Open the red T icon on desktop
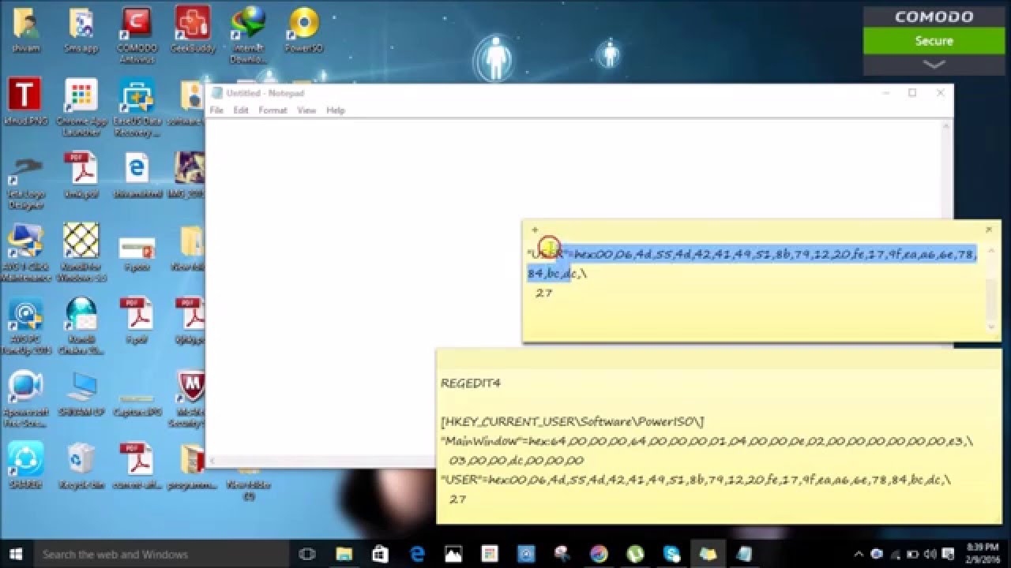The height and width of the screenshot is (568, 1011). tap(24, 101)
